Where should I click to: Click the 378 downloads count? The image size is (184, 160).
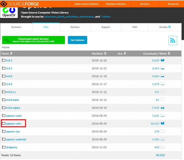157,131
